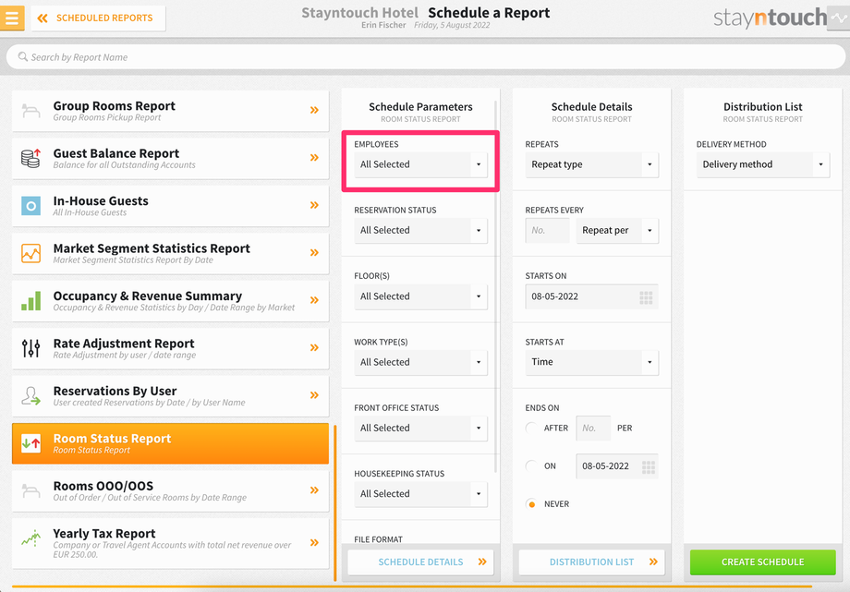Screen dimensions: 850x592
Task: Click the Ends On date field
Action: pos(617,466)
